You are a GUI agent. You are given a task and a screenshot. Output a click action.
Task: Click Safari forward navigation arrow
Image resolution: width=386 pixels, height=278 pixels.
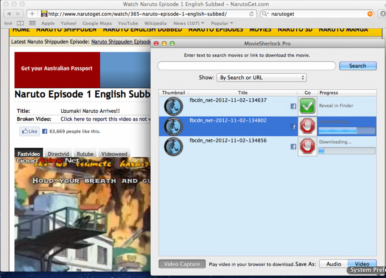point(18,14)
